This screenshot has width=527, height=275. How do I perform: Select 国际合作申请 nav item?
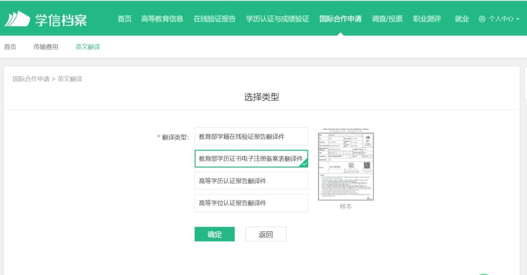(x=340, y=19)
